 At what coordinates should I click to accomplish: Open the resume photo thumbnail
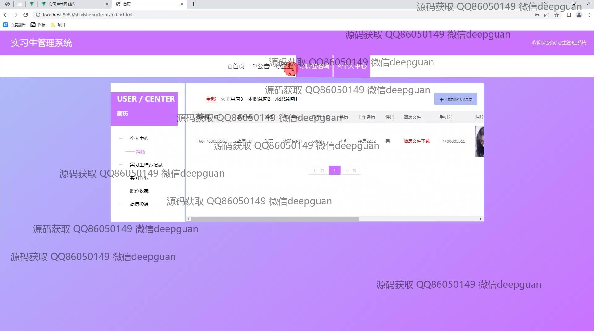(479, 141)
